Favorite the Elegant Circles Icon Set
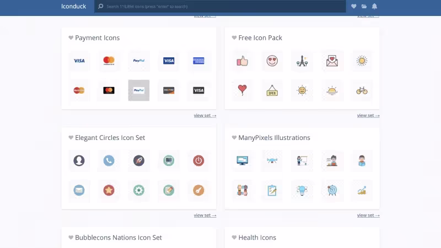The width and height of the screenshot is (441, 248). pyautogui.click(x=71, y=138)
